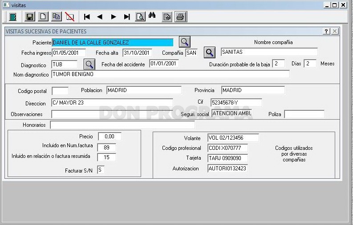This screenshot has height=225, width=353.
Task: Click the Volante field
Action: [x=233, y=137]
